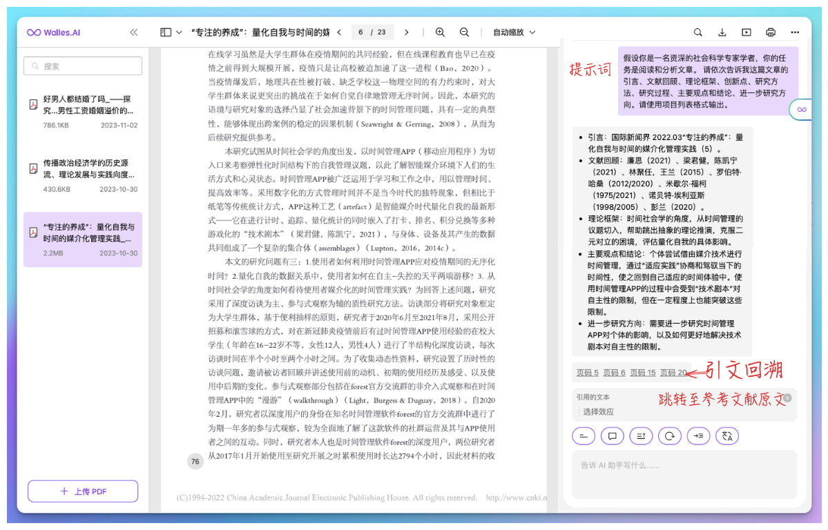Click PDF icon of 好男人都结婚了吗 file
This screenshot has width=828, height=530.
point(33,104)
